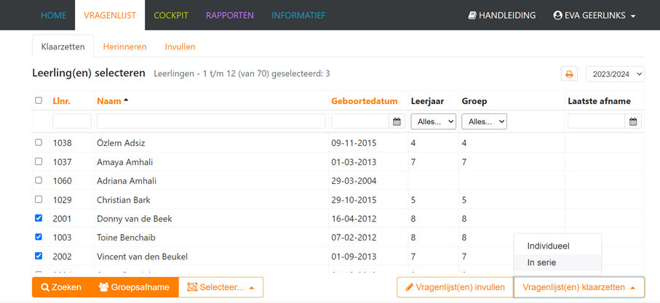Click the name Özlem Adsiz
660x303 pixels.
coord(121,143)
